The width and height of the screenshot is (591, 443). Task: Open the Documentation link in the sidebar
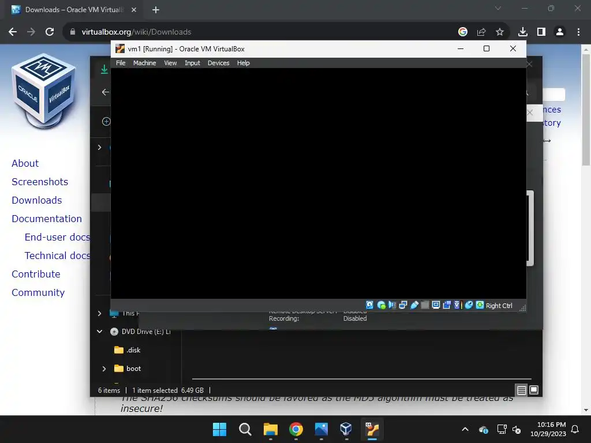(47, 219)
